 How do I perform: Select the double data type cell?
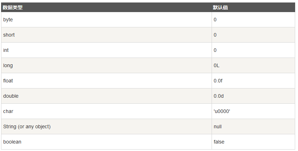[x=11, y=96]
